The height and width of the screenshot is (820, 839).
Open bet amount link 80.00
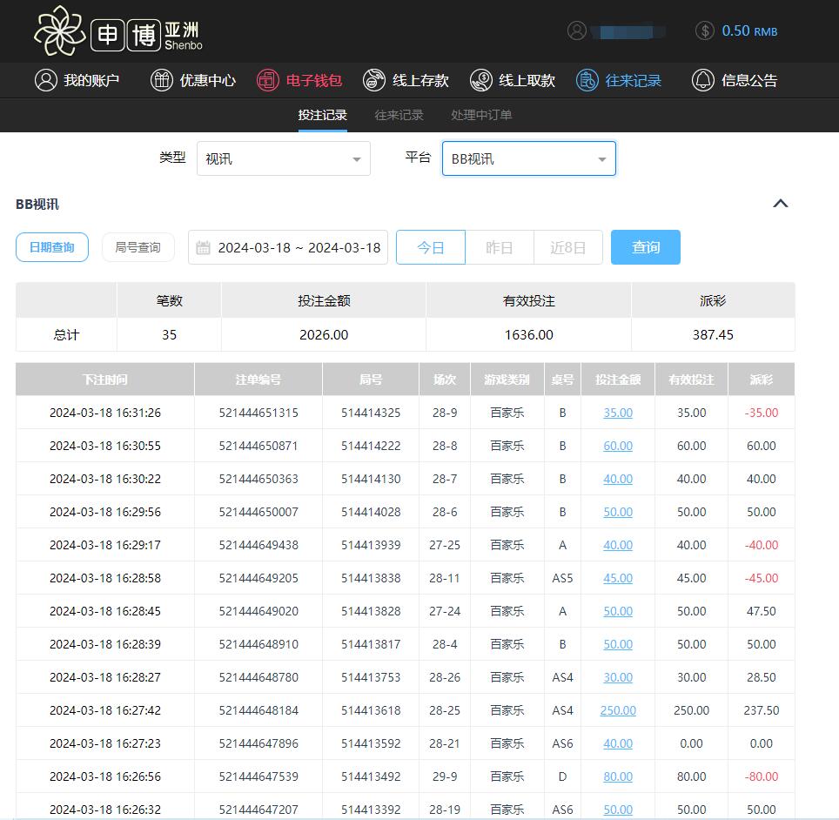(618, 776)
